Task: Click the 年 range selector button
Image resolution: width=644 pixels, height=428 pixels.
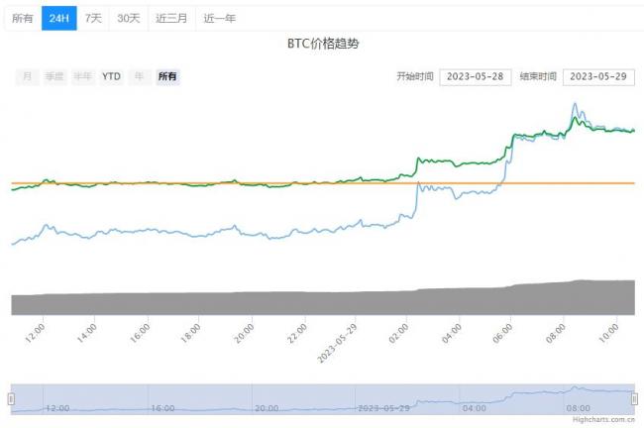Action: 140,77
